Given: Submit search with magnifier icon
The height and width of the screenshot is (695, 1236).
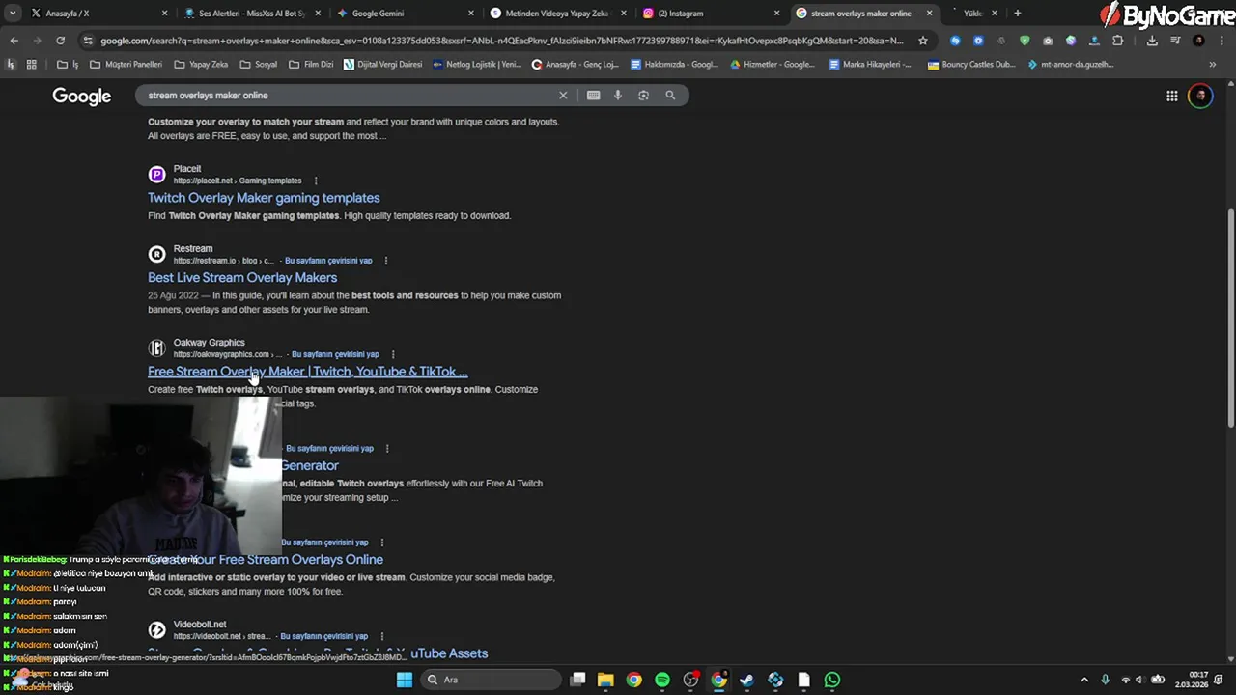Looking at the screenshot, I should click(x=670, y=95).
